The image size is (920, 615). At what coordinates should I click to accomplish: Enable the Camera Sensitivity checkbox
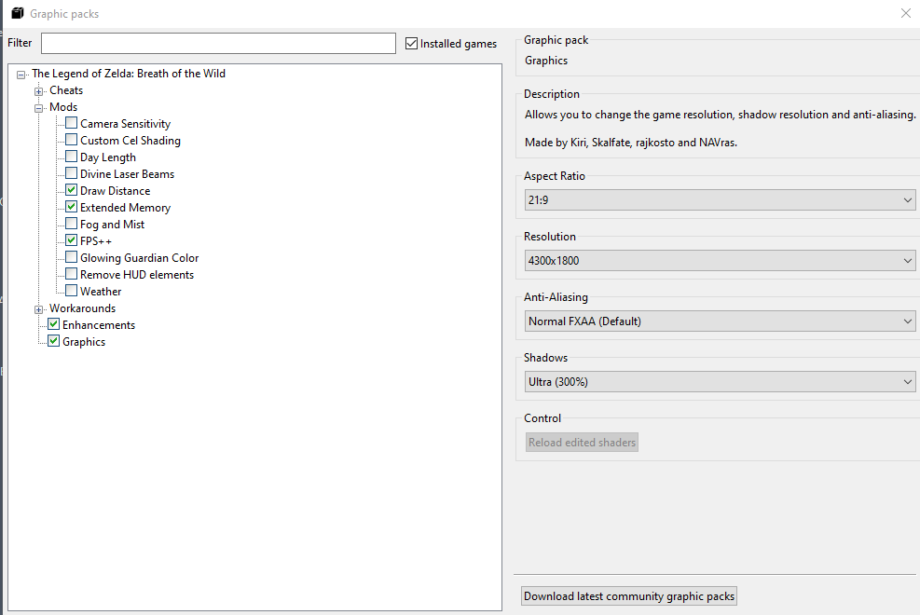pyautogui.click(x=71, y=123)
